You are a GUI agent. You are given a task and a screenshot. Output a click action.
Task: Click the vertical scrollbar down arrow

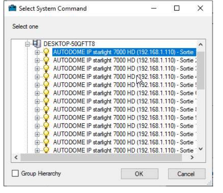pyautogui.click(x=201, y=149)
